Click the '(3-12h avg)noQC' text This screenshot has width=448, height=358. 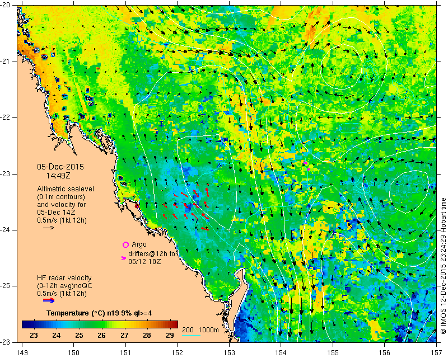pos(64,286)
